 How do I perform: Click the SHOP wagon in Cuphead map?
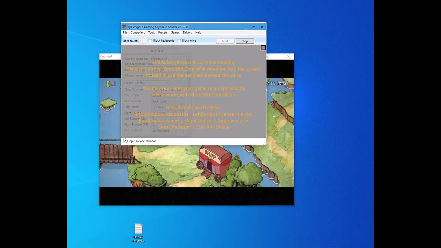point(214,164)
